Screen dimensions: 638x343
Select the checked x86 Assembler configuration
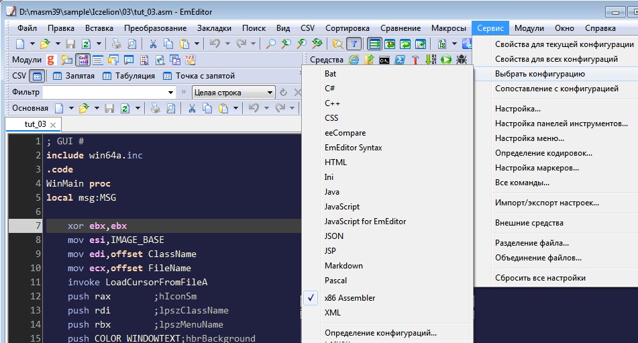pyautogui.click(x=350, y=298)
